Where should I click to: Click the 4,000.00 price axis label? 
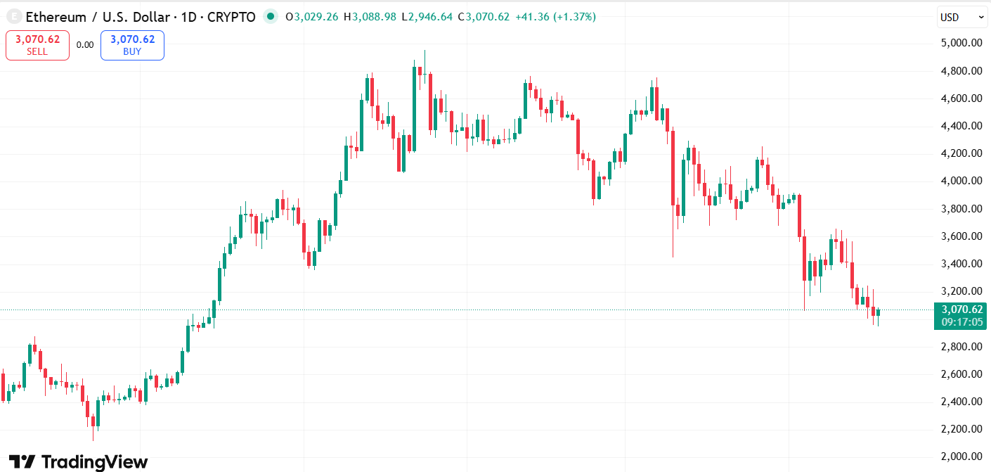point(961,181)
